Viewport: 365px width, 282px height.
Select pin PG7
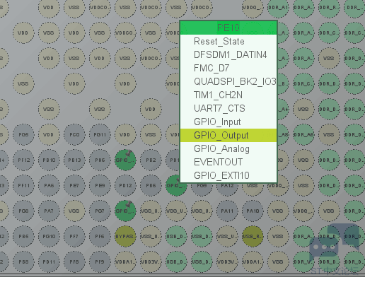(100, 211)
